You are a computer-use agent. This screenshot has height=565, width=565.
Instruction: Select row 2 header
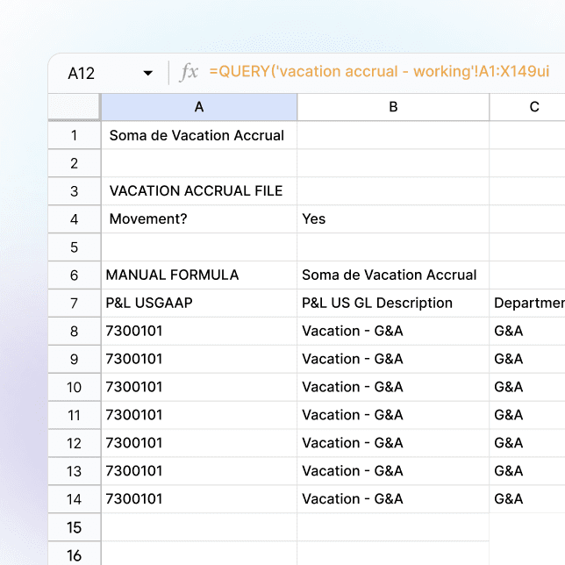tap(74, 163)
